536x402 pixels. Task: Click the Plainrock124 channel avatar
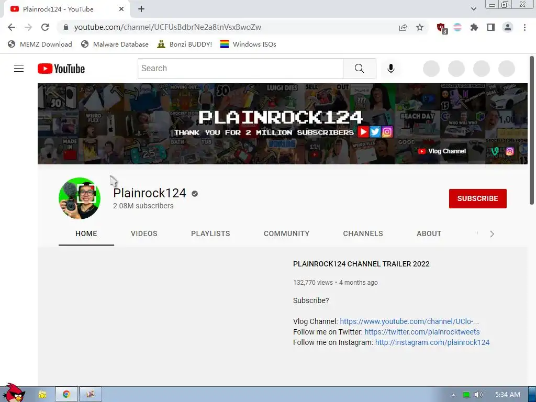click(x=80, y=198)
